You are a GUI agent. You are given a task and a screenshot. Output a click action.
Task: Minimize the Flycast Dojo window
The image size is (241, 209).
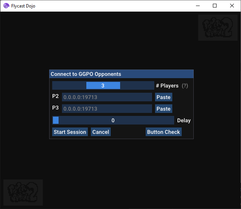point(198,6)
